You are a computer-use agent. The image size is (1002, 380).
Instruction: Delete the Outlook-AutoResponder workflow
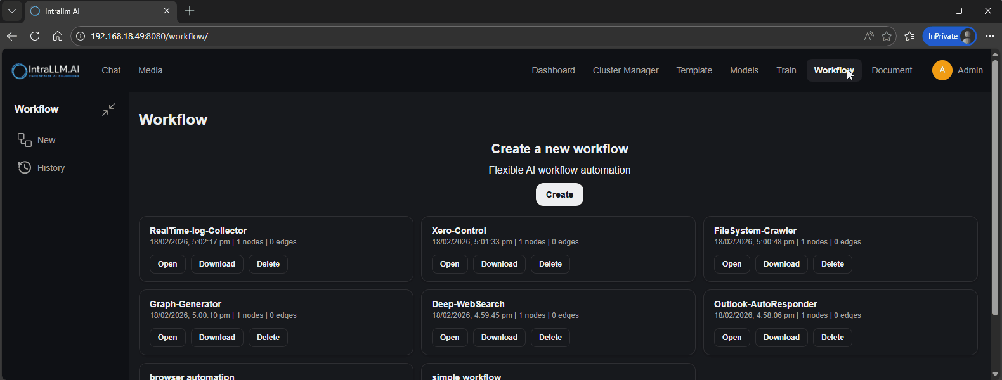pos(833,338)
